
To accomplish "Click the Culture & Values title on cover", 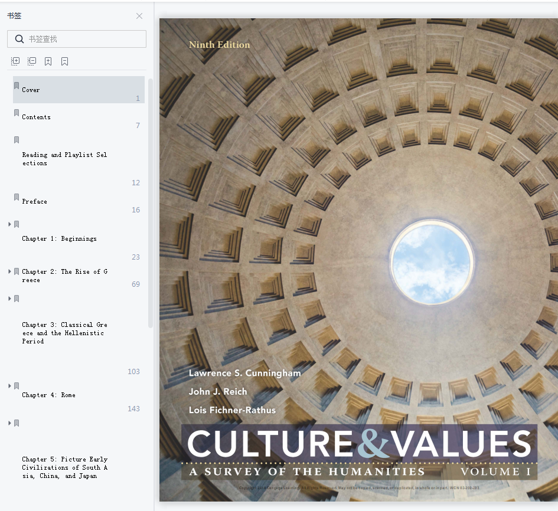I will click(x=359, y=443).
